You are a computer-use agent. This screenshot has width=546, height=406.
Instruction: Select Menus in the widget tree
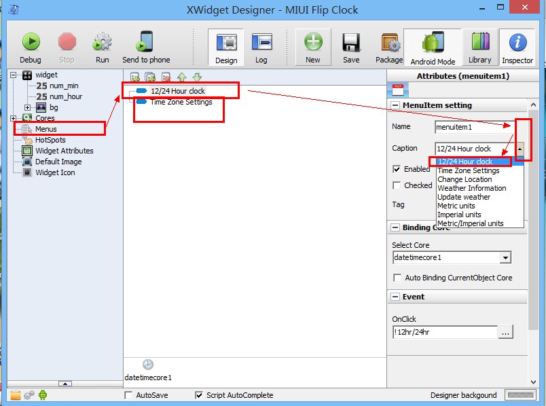coord(45,129)
